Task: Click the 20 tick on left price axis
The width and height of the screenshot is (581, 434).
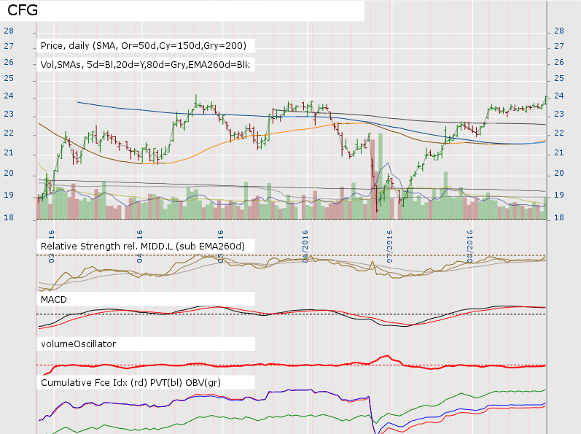Action: 8,174
